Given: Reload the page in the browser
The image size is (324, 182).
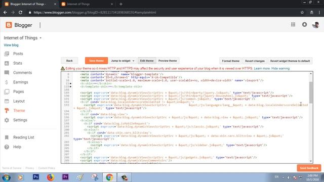Looking at the screenshot, I should click(20, 12).
